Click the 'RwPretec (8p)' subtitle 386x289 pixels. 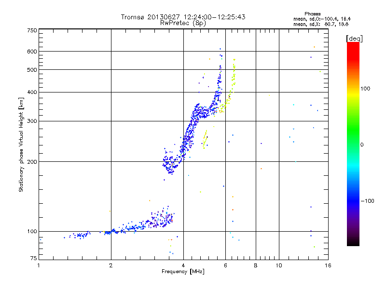point(183,23)
